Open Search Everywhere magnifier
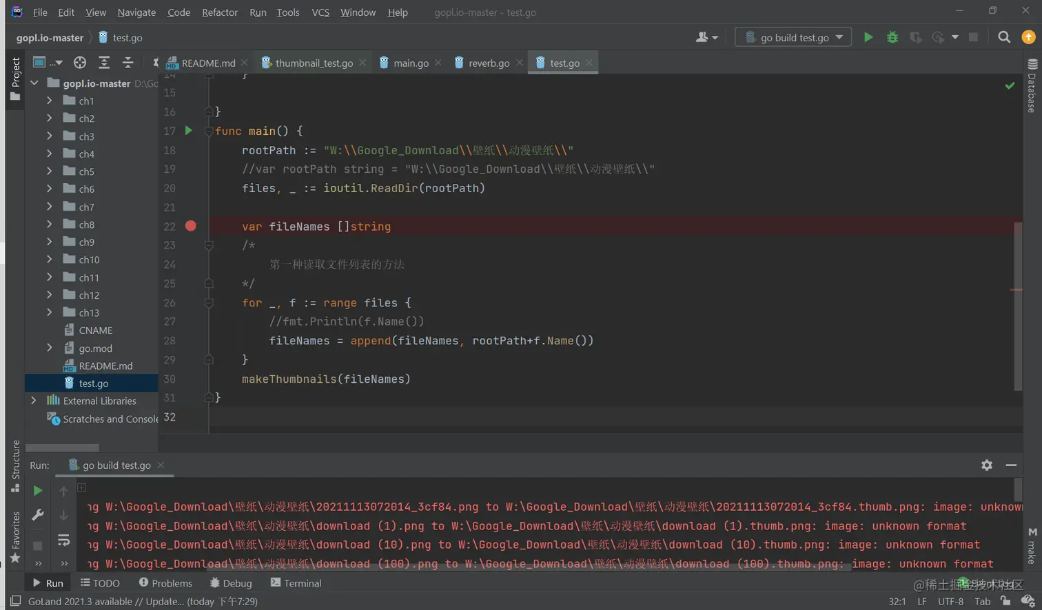This screenshot has height=610, width=1042. tap(1004, 37)
